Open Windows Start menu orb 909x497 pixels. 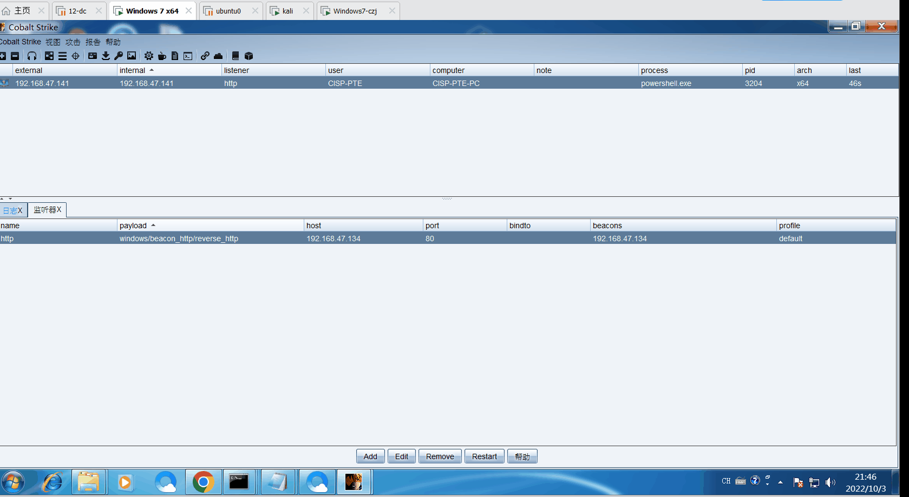click(13, 482)
